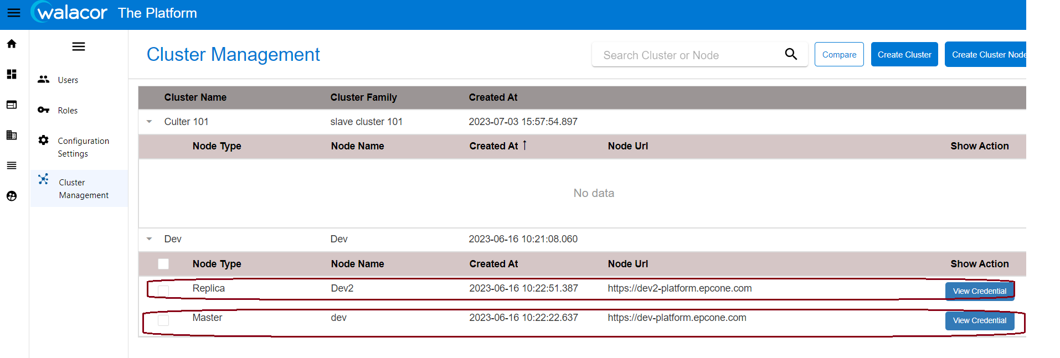
Task: Open the top-left hamburger menu
Action: tap(14, 13)
